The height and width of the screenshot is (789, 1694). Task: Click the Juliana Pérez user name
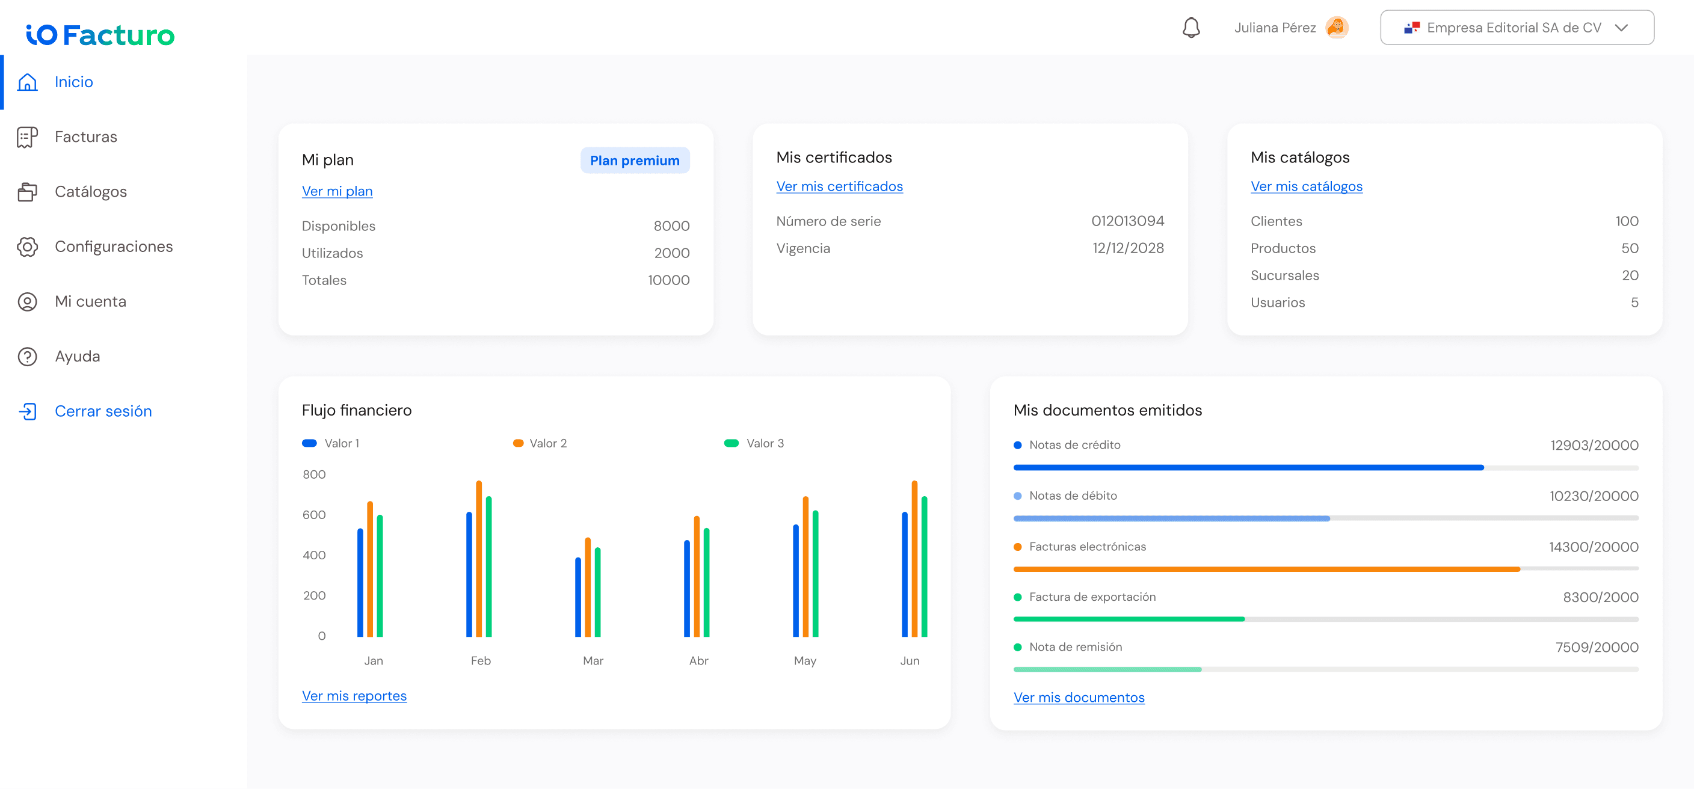(1275, 28)
